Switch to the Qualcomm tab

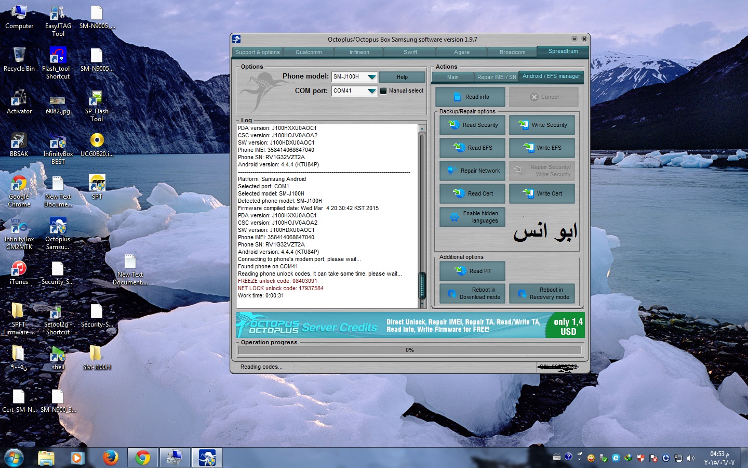click(x=309, y=52)
